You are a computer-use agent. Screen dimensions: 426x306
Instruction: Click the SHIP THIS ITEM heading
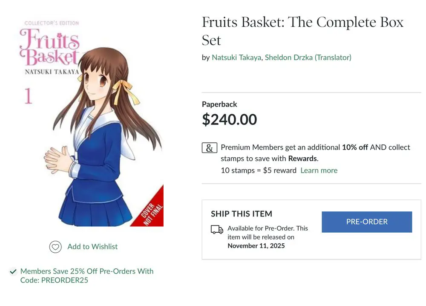241,214
